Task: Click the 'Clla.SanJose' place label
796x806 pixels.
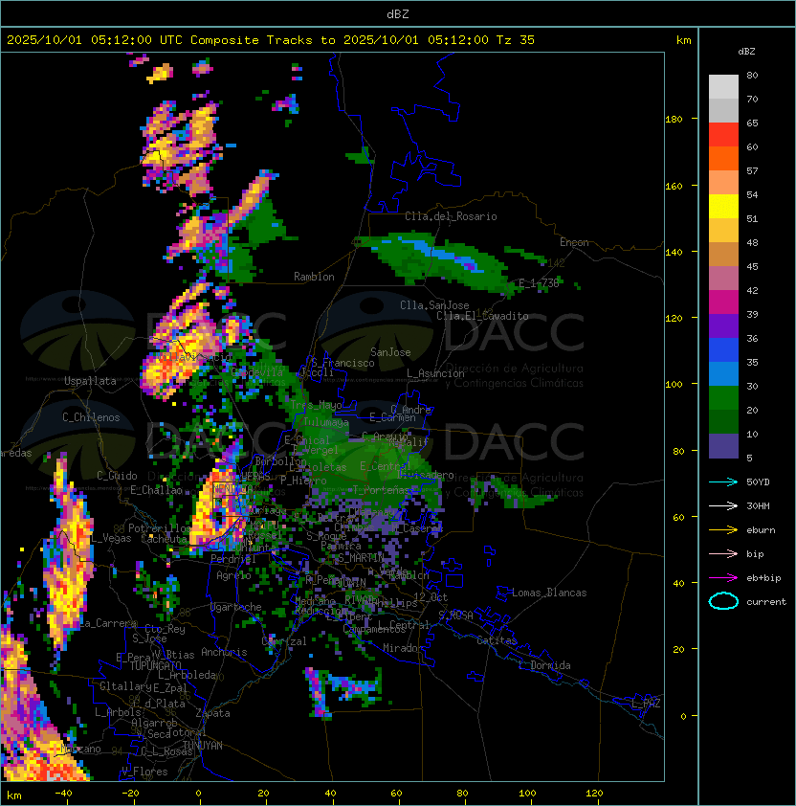Action: [x=434, y=305]
